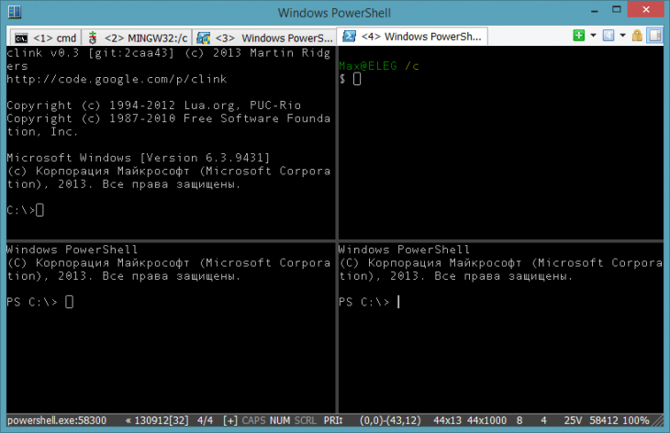Screen dimensions: 670x433
Task: Click the ConEmu system menu icon in title bar
Action: 12,14
